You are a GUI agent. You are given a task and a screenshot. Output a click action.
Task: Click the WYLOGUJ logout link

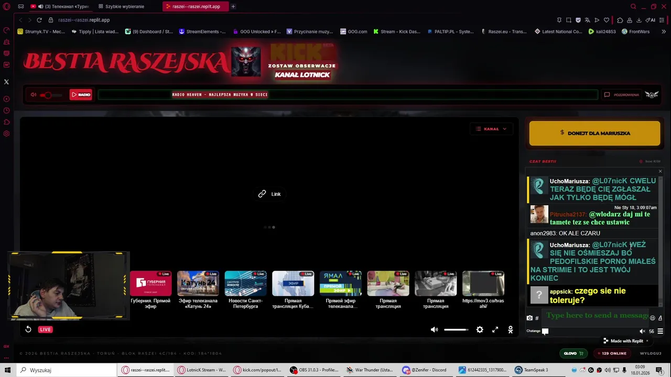click(x=651, y=353)
